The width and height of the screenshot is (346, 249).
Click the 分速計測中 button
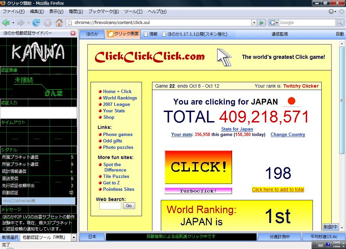click(279, 237)
